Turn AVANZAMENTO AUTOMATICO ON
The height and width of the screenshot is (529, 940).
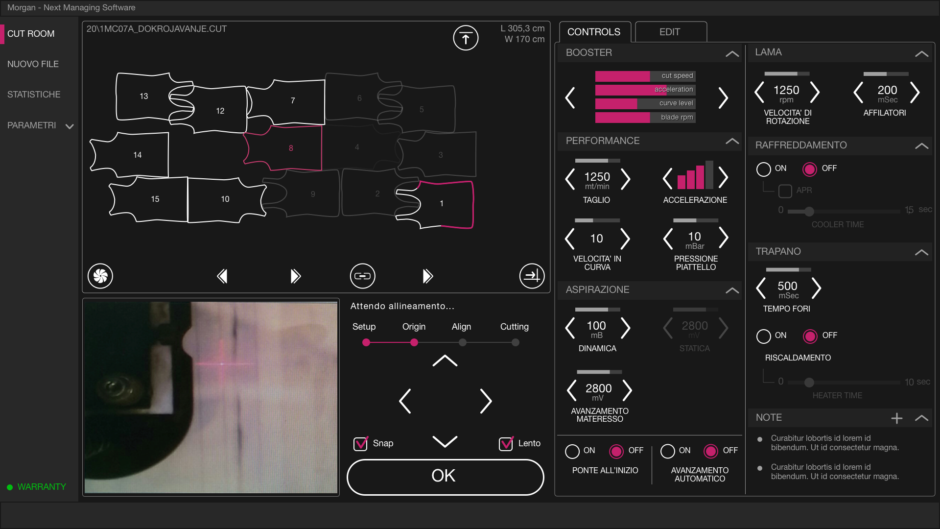coord(667,451)
